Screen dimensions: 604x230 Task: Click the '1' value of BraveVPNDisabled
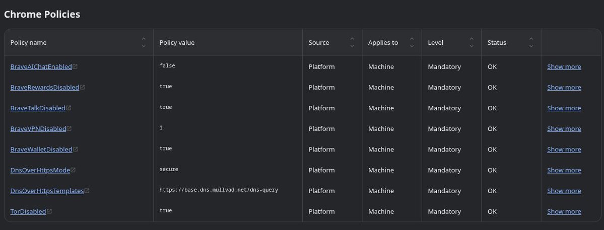click(161, 128)
